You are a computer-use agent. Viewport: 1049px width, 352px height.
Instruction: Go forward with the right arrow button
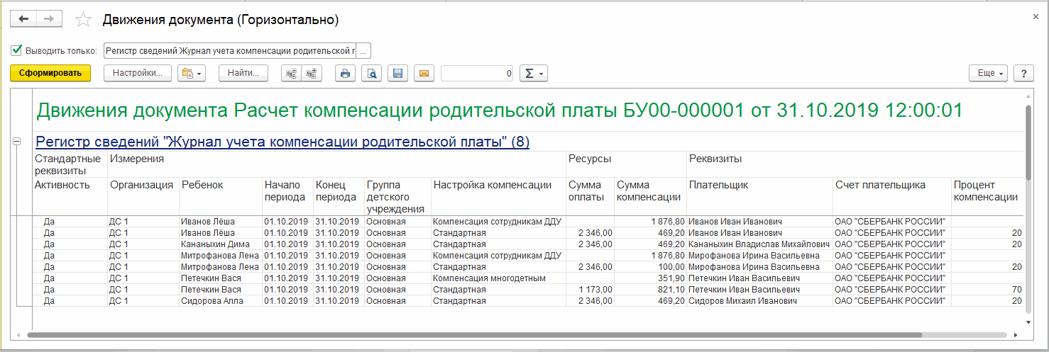48,19
